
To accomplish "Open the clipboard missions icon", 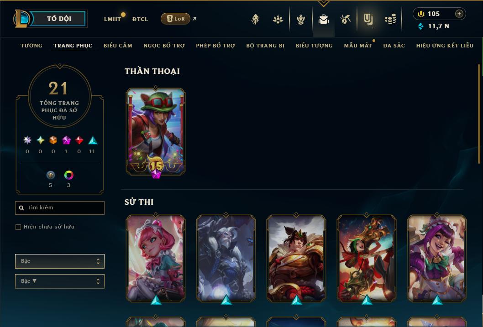I will [368, 19].
